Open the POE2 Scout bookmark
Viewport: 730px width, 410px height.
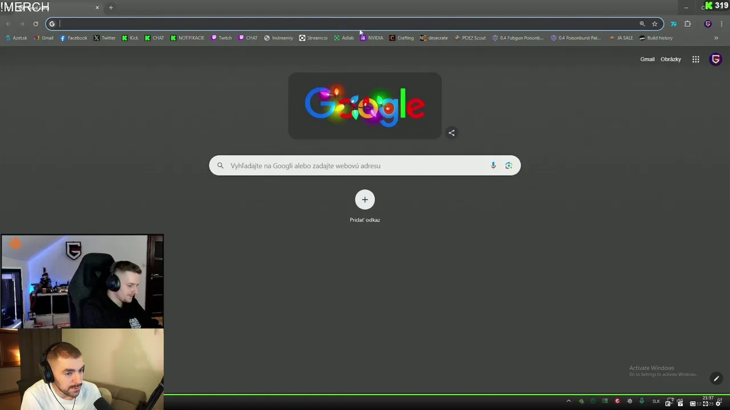(x=471, y=38)
